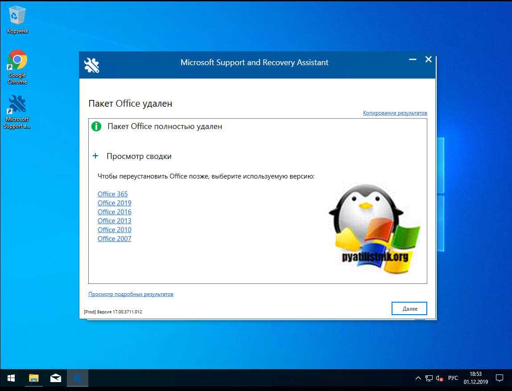Open the notification center icon
Screen dimensions: 512x391
(500, 378)
